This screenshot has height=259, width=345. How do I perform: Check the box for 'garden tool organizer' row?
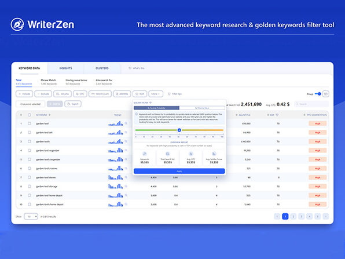[30, 151]
